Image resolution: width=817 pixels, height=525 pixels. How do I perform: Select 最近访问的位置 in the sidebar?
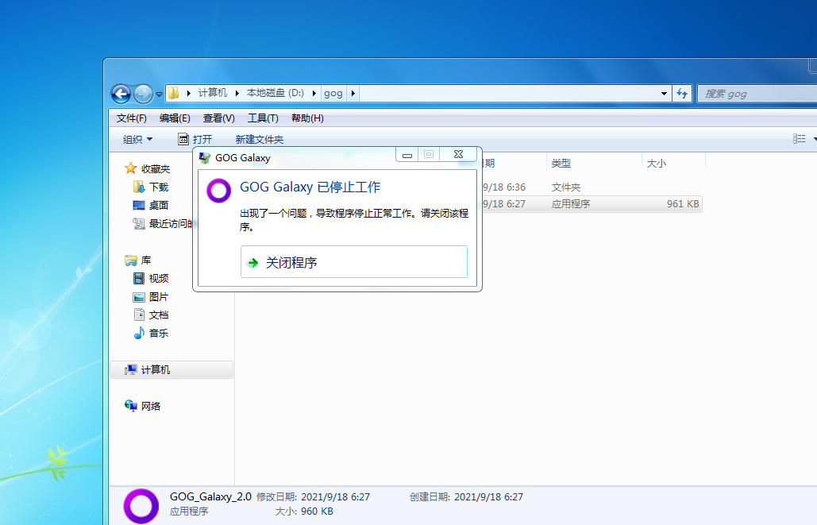(x=163, y=223)
